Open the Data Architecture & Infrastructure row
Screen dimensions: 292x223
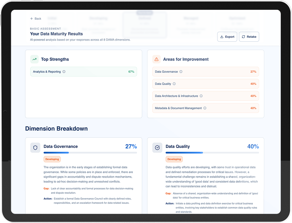(206, 96)
